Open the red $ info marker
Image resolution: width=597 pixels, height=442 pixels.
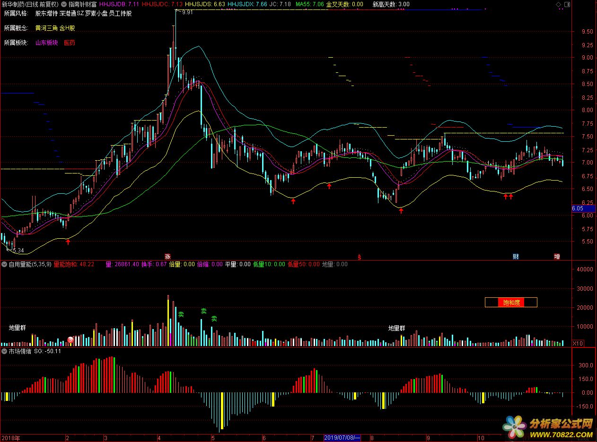coord(360,257)
